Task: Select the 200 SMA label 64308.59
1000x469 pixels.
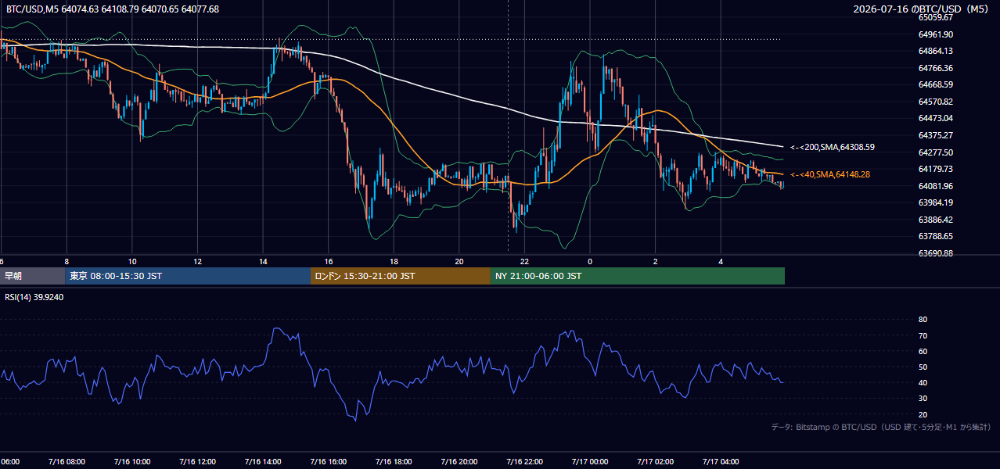Action: [x=833, y=147]
